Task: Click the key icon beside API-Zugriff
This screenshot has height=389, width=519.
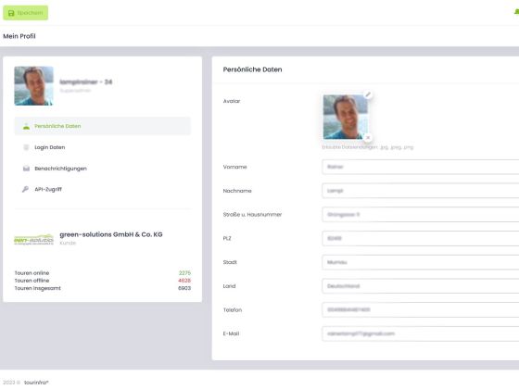Action: coord(26,189)
